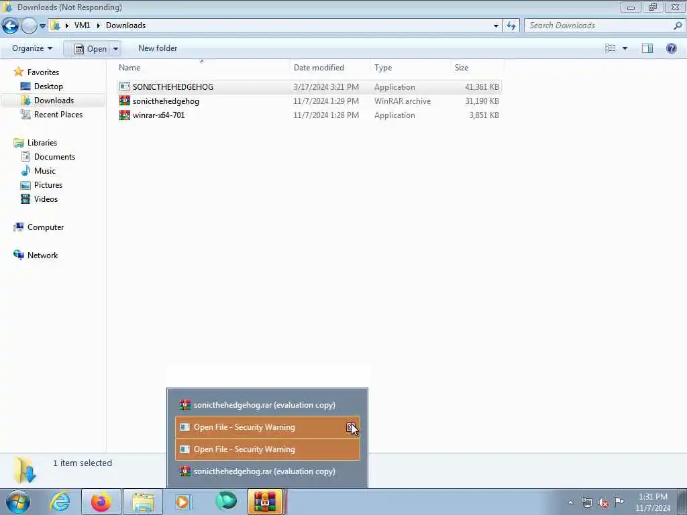Click the sonicthehedgehog archive's WinRAR icon

[124, 101]
